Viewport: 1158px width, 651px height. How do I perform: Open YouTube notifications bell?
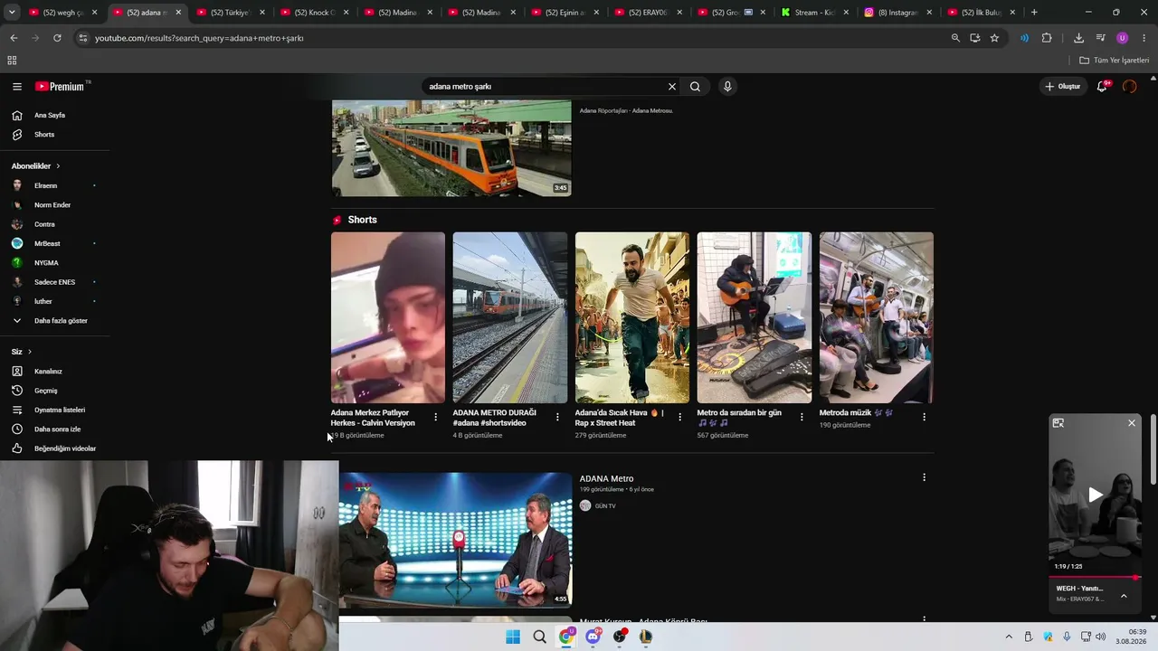(x=1102, y=87)
